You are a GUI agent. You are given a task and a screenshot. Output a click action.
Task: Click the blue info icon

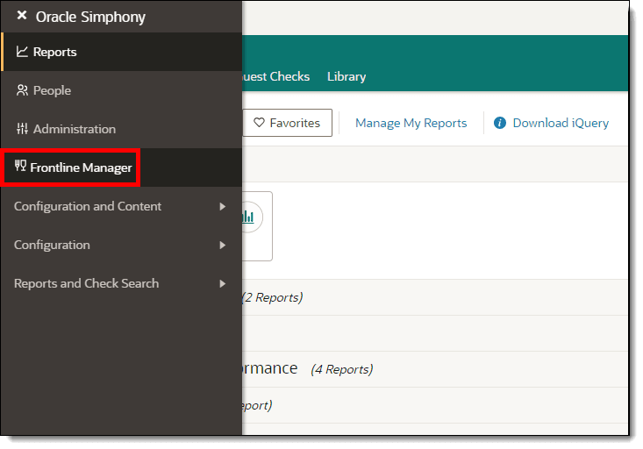500,123
